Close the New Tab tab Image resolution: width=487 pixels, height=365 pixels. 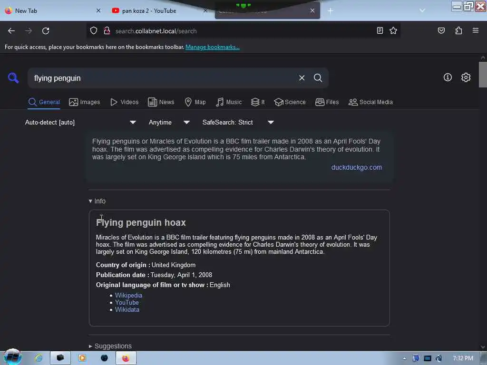coord(98,10)
